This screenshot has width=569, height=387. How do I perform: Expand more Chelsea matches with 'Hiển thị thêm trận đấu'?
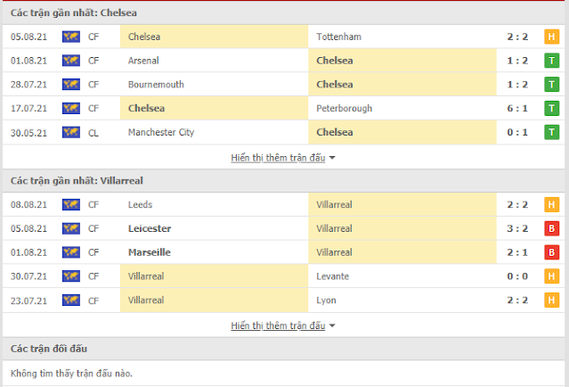278,158
